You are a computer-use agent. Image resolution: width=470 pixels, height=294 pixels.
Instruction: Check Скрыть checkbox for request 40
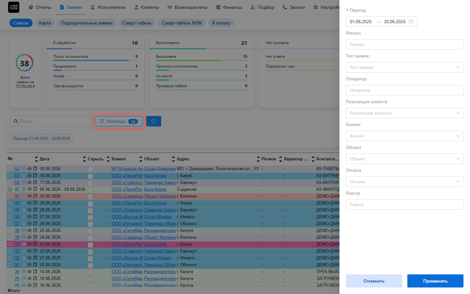tap(90, 204)
